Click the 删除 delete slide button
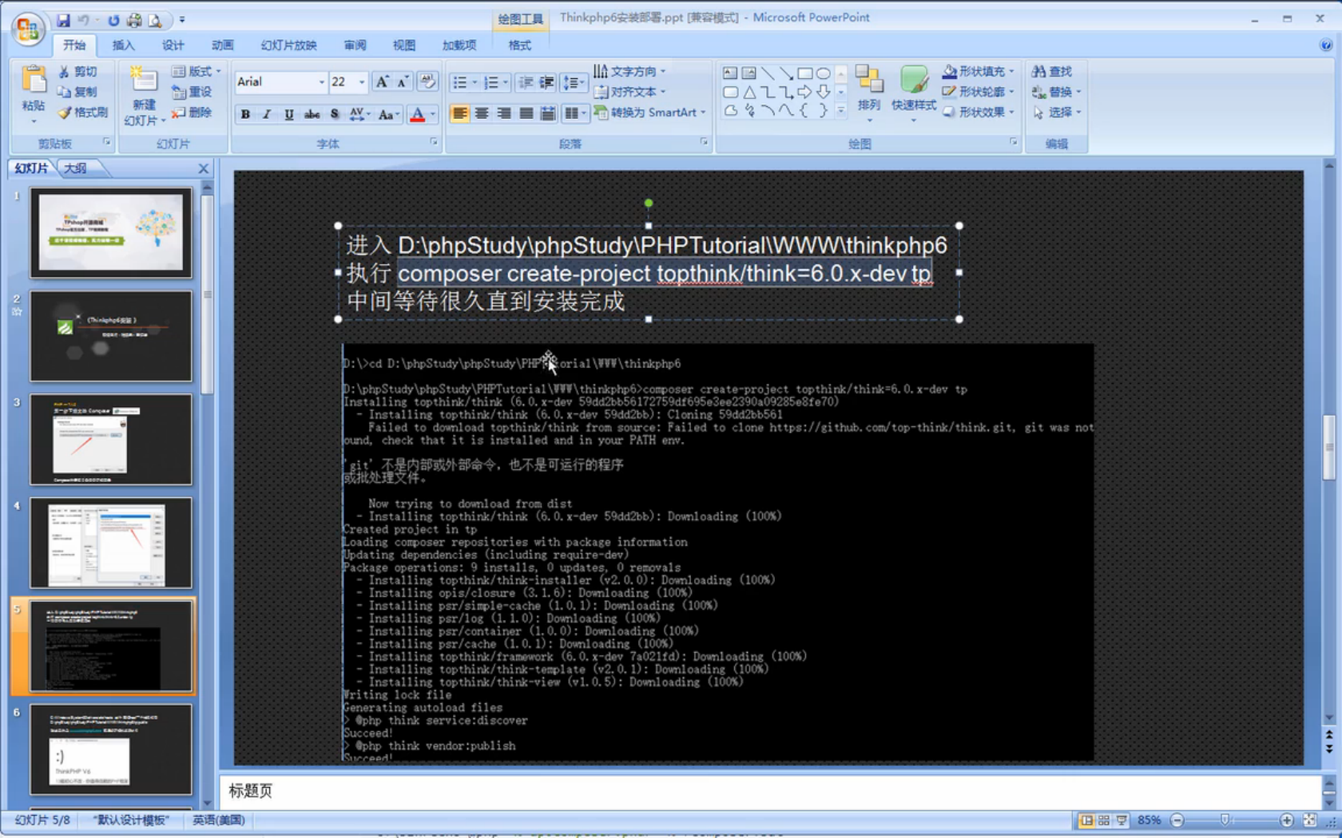This screenshot has height=838, width=1342. point(192,113)
